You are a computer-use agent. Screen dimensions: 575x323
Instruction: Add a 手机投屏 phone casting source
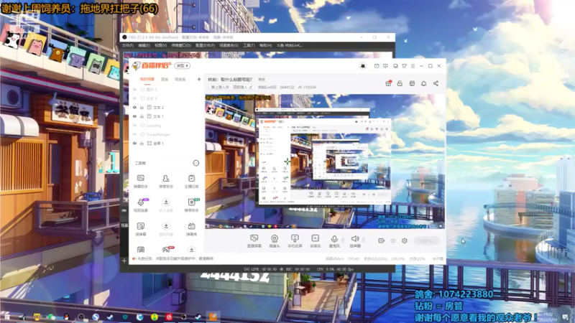coord(295,241)
